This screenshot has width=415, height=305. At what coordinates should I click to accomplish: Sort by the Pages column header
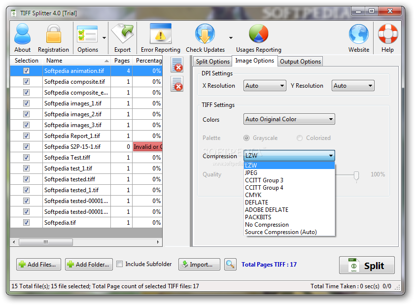[121, 61]
